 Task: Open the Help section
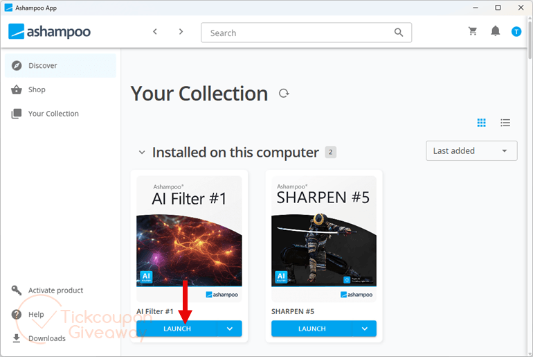pos(60,314)
